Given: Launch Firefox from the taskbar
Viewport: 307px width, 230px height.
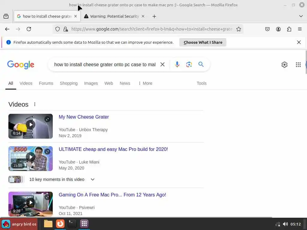Looking at the screenshot, I should pos(60,224).
